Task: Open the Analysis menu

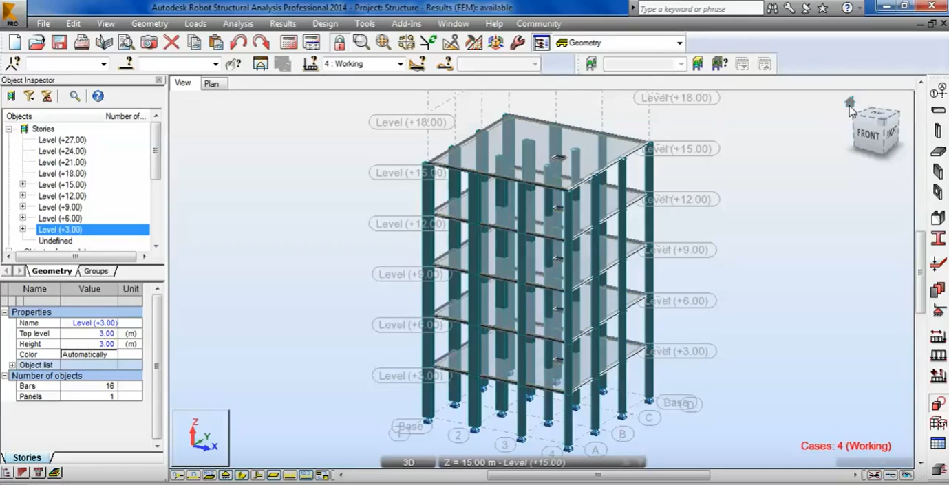Action: point(238,23)
